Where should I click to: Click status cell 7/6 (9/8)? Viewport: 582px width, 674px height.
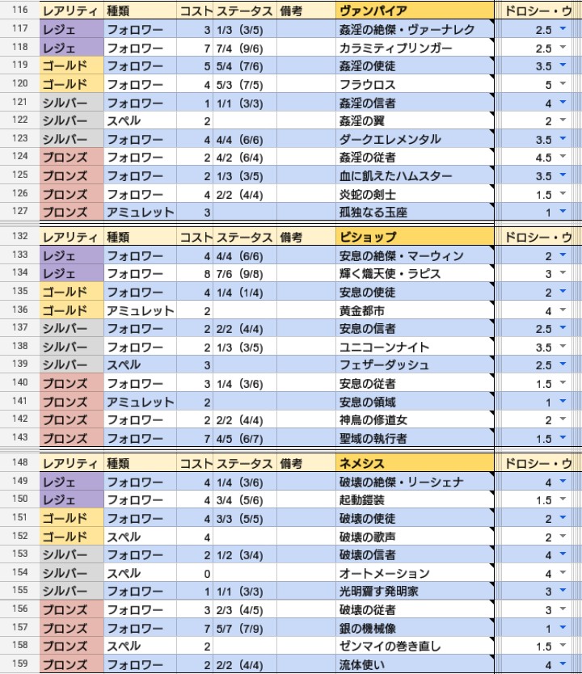coord(245,273)
